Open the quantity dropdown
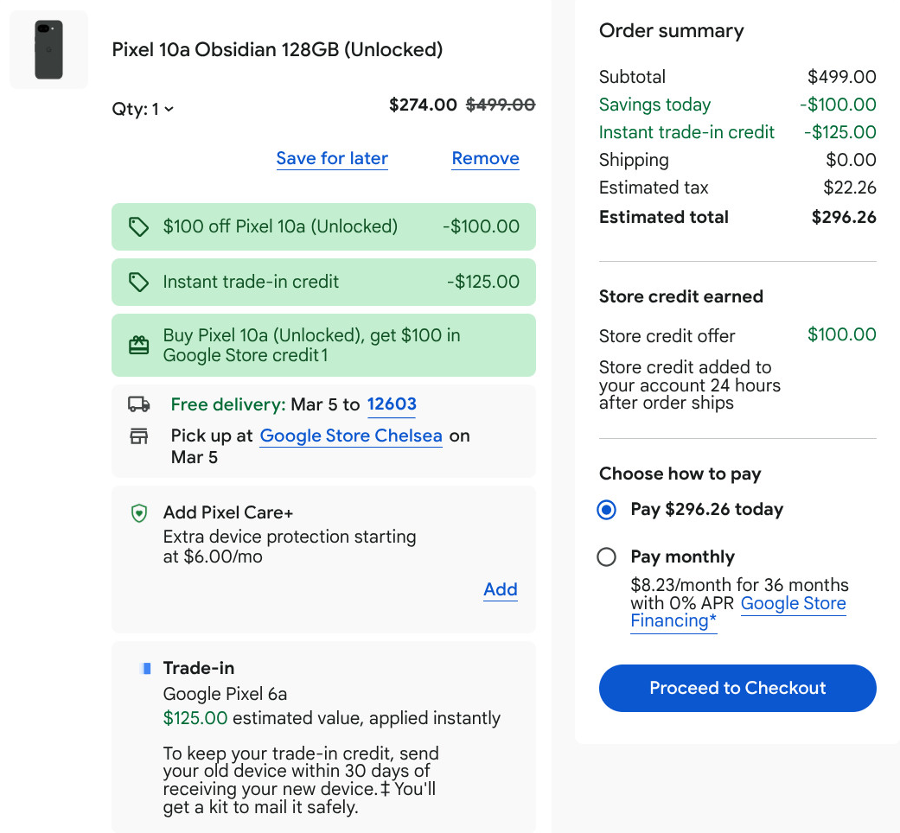 tap(143, 109)
